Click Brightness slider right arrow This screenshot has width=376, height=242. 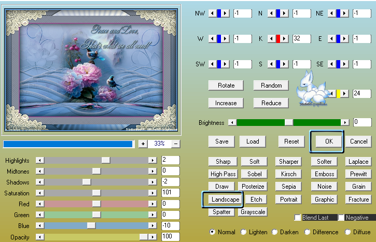345,123
